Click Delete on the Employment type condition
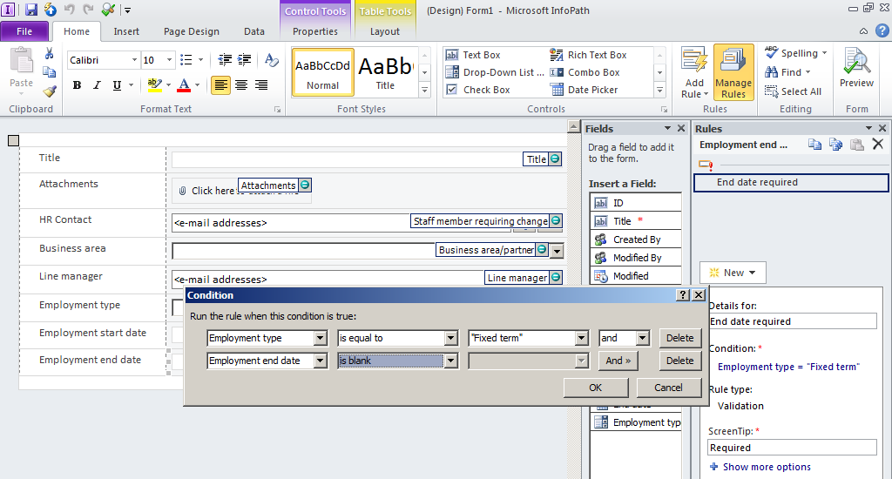Screen dimensions: 892x479 coord(679,338)
